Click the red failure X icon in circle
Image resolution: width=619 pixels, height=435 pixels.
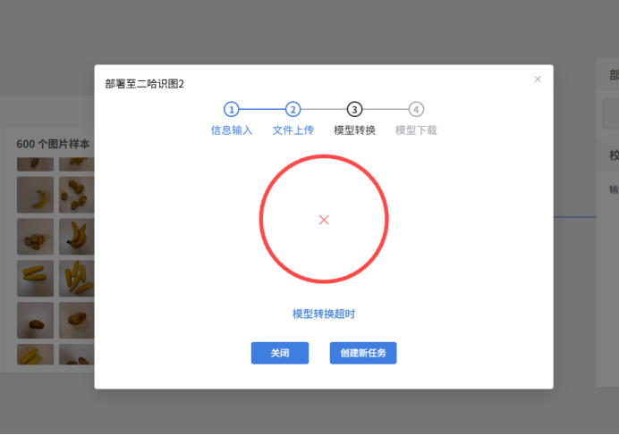[324, 220]
